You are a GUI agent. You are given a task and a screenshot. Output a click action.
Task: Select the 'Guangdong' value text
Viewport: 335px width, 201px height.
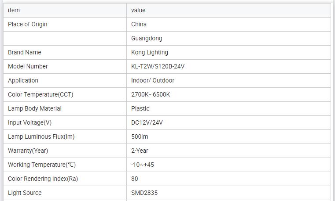click(x=147, y=38)
